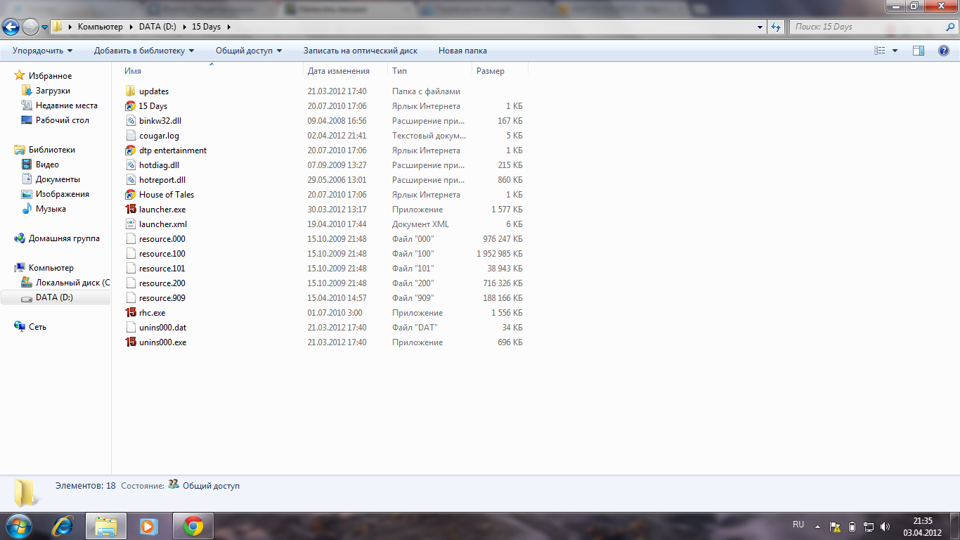
Task: Open the Упорядочить menu
Action: [42, 51]
